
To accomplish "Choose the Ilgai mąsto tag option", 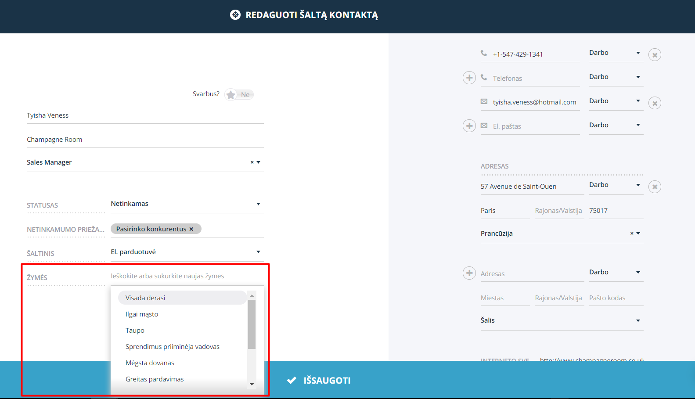I will [182, 314].
